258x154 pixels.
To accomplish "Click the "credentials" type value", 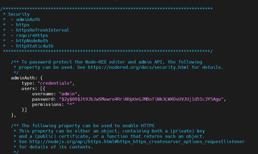I will [55, 83].
